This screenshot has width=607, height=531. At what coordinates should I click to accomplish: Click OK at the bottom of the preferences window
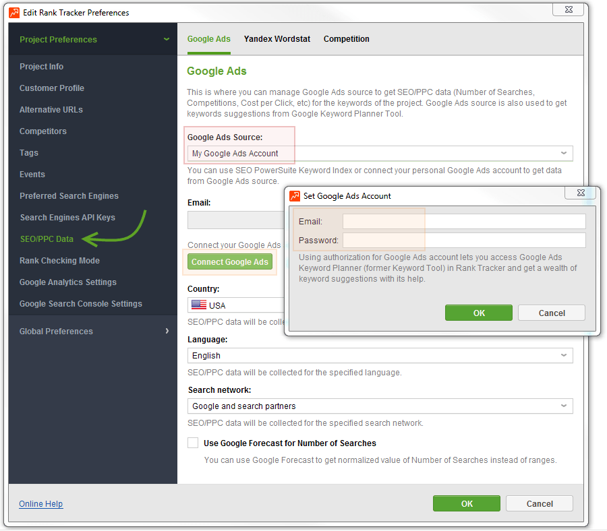pos(467,503)
